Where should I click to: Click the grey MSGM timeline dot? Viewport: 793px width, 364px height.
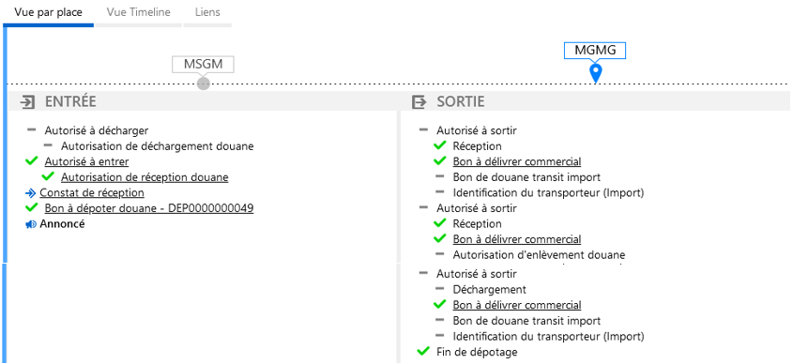[x=204, y=83]
